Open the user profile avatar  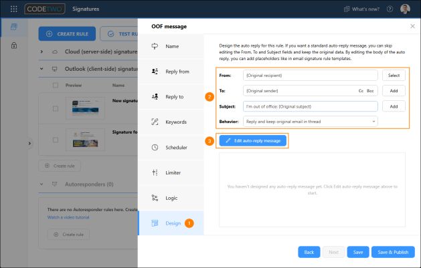pyautogui.click(x=405, y=9)
